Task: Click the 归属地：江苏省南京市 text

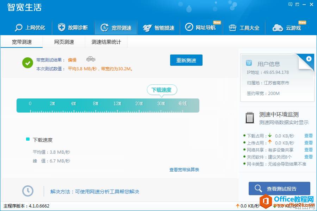Action: (268, 83)
